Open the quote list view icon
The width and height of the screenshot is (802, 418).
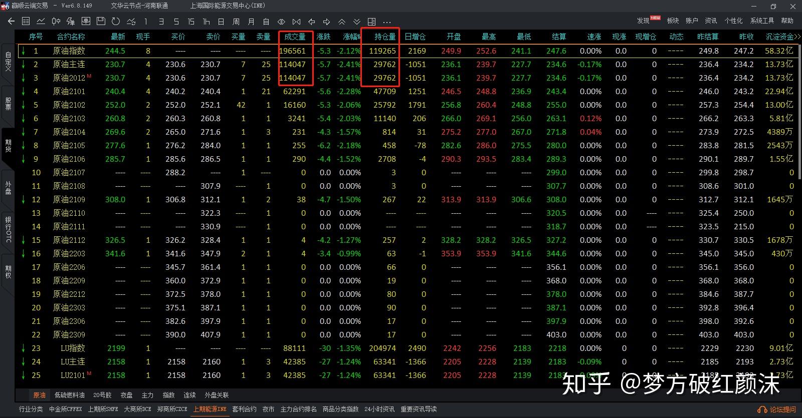[x=26, y=22]
